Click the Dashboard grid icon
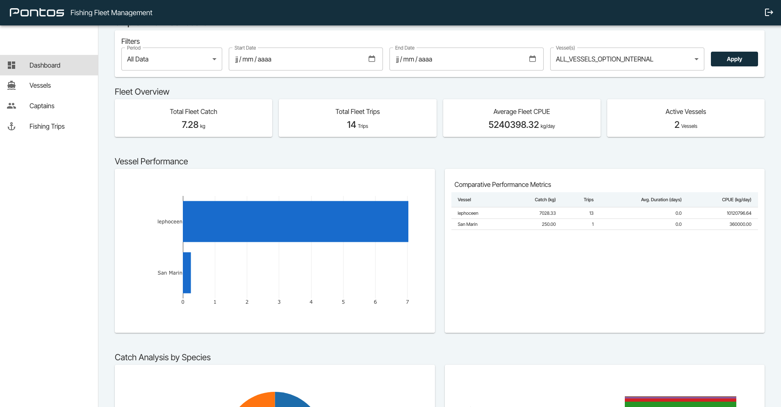781x407 pixels. tap(11, 65)
